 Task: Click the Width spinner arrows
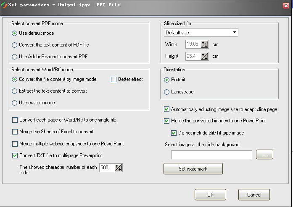pyautogui.click(x=205, y=44)
